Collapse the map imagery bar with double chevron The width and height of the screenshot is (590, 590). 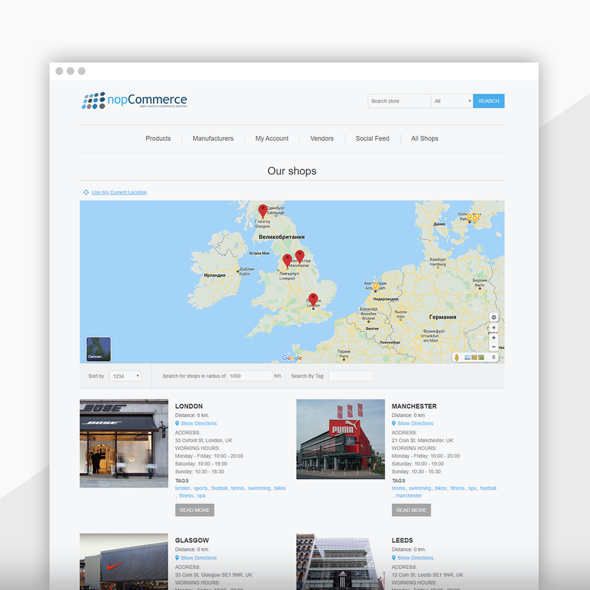tap(494, 357)
